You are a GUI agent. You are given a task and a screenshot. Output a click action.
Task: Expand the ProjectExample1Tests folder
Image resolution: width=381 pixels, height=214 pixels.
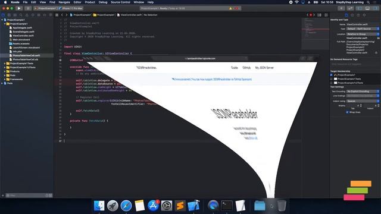(5, 64)
